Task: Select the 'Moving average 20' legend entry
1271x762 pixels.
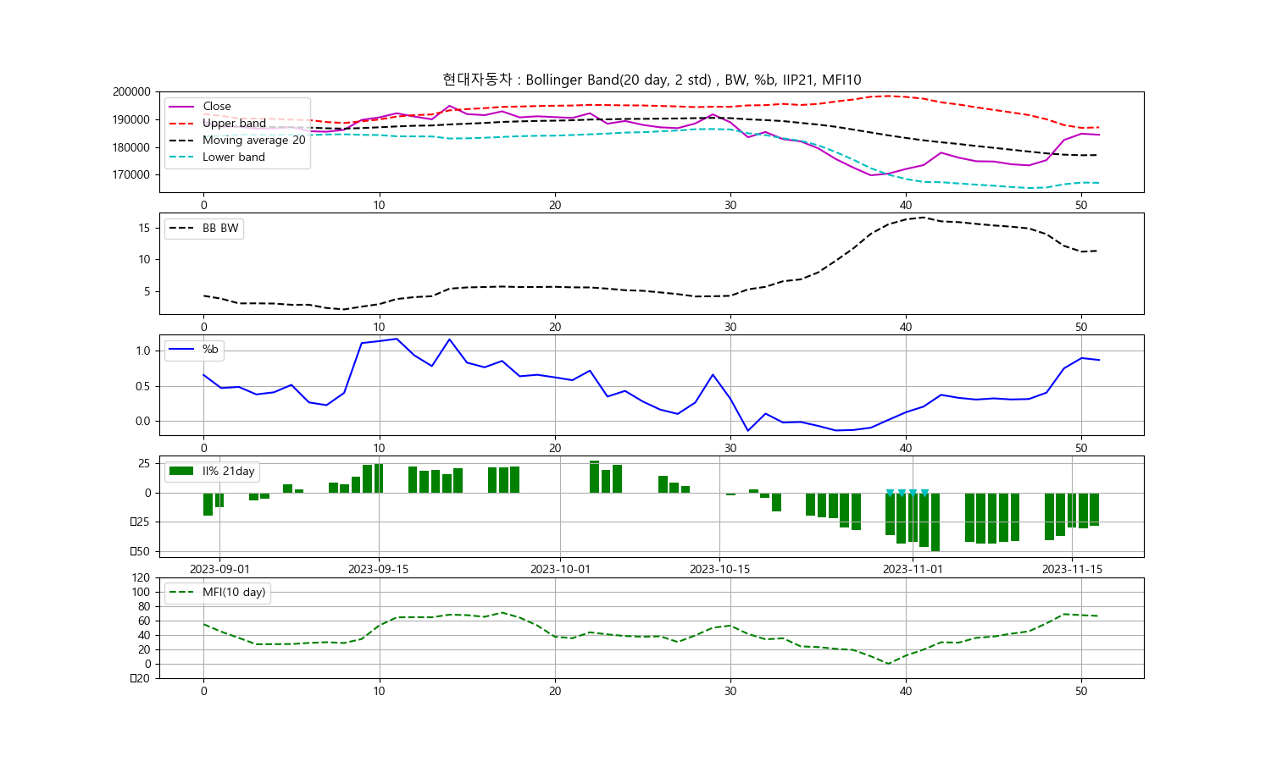Action: click(254, 141)
